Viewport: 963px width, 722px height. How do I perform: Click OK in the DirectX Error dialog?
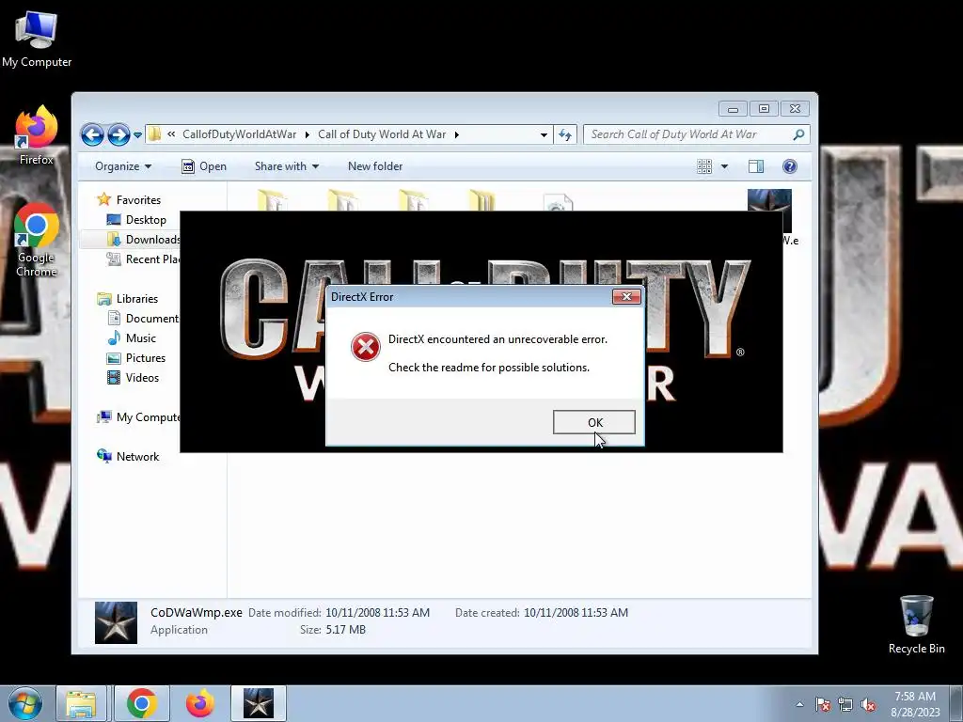pos(594,422)
